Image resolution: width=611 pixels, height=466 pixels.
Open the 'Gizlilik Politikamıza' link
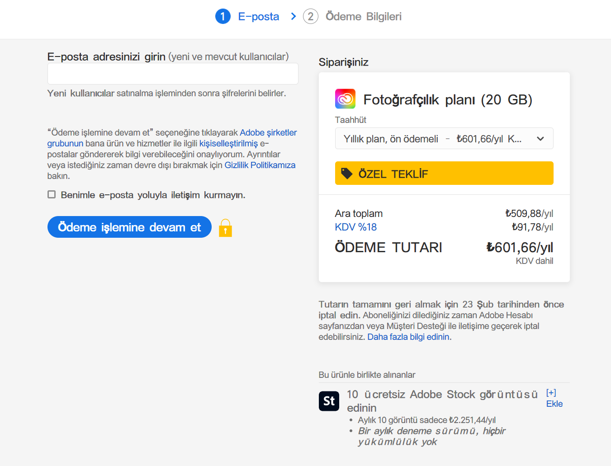point(260,165)
